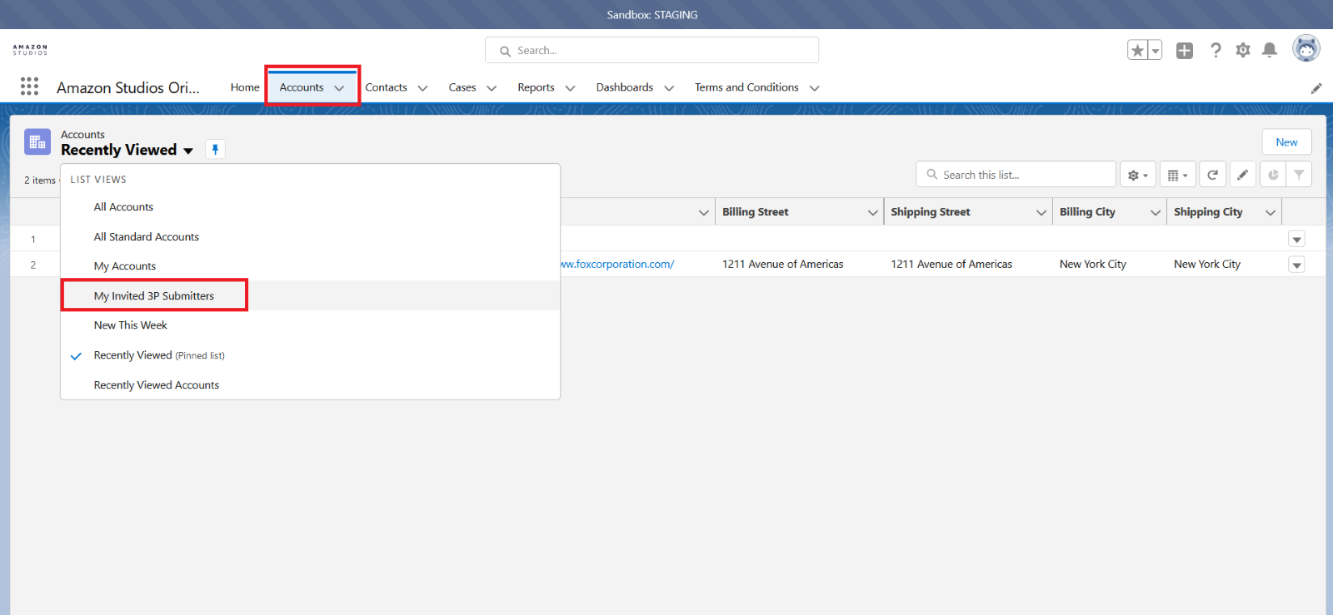The width and height of the screenshot is (1333, 615).
Task: Go to the Home tab
Action: 245,87
